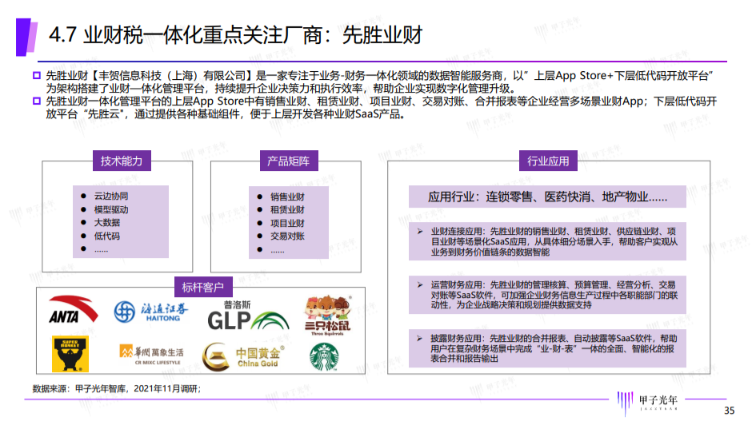Screen dimensions: 752x421
Task: Select the 技术能力 purple header label
Action: point(122,161)
